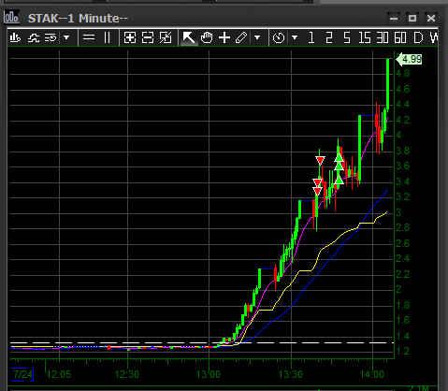Switch to the 2 minute timeframe
The width and height of the screenshot is (448, 391).
pos(329,37)
